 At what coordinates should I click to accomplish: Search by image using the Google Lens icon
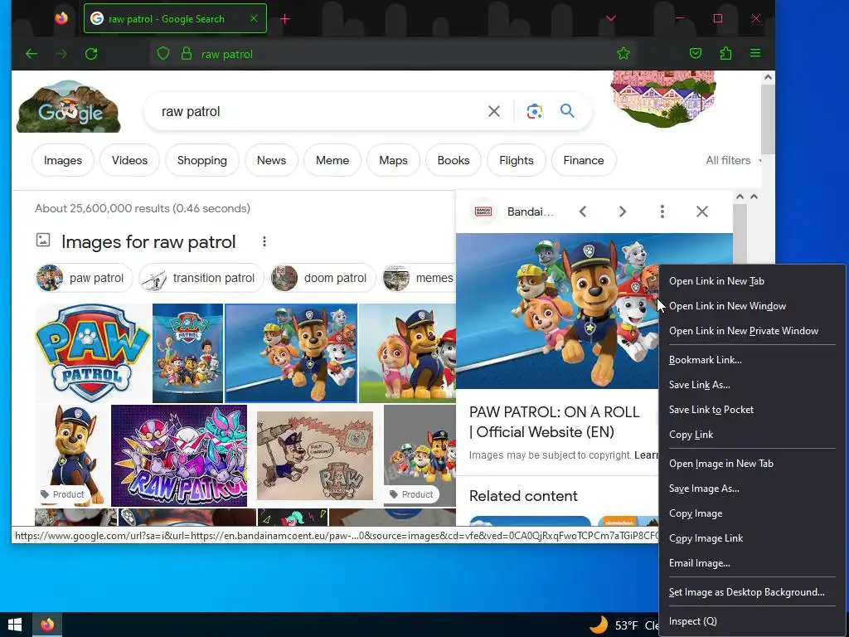(534, 111)
